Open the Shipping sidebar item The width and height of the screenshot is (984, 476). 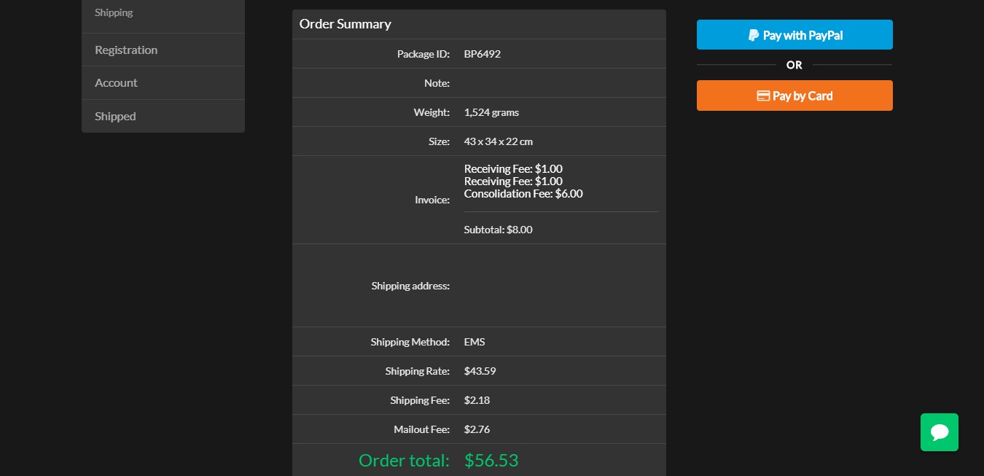[114, 12]
